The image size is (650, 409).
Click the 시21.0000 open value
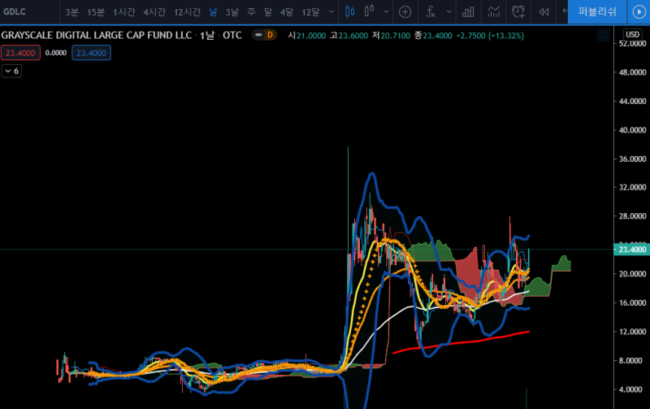click(x=307, y=36)
